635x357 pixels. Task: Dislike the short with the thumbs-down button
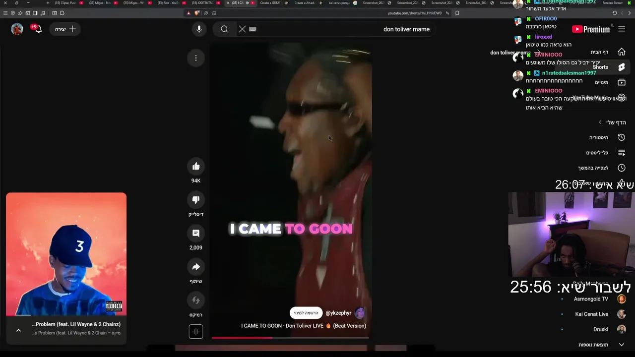point(196,200)
